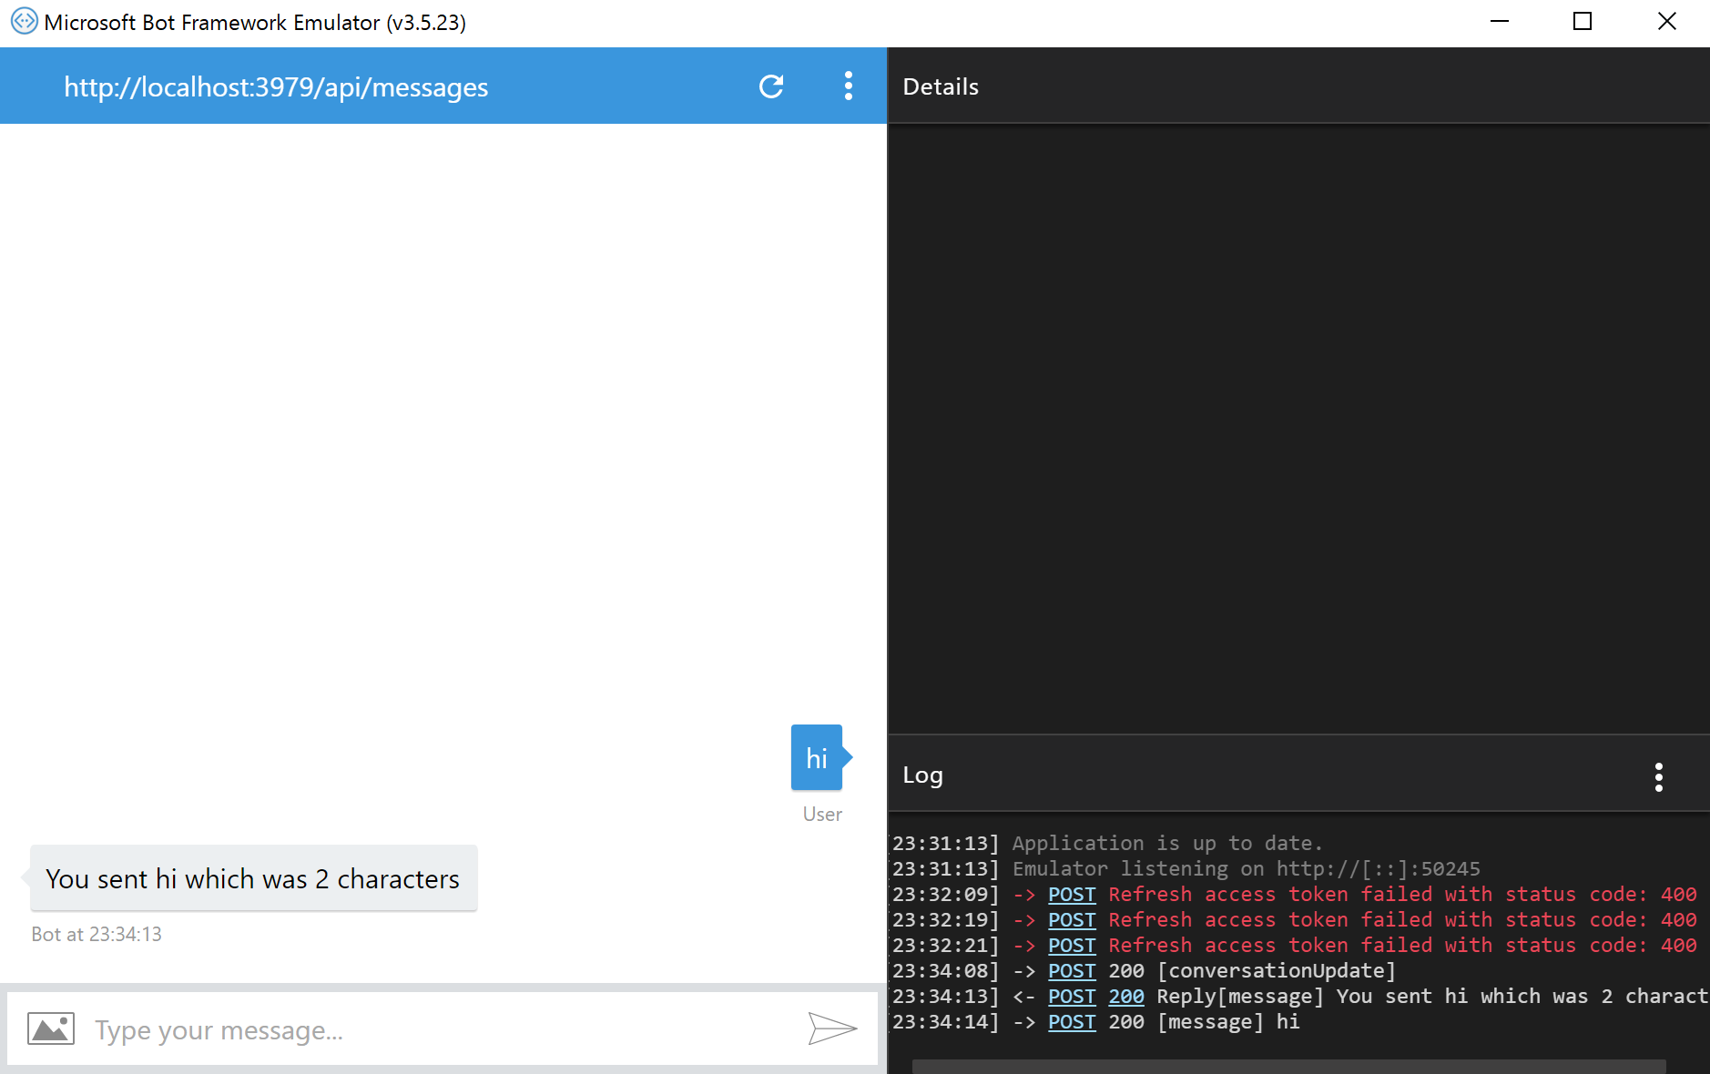Open POST link at 23:32:19 log entry
The height and width of the screenshot is (1074, 1710).
(x=1072, y=920)
